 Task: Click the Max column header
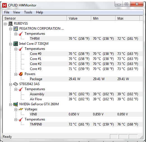coord(128,18)
